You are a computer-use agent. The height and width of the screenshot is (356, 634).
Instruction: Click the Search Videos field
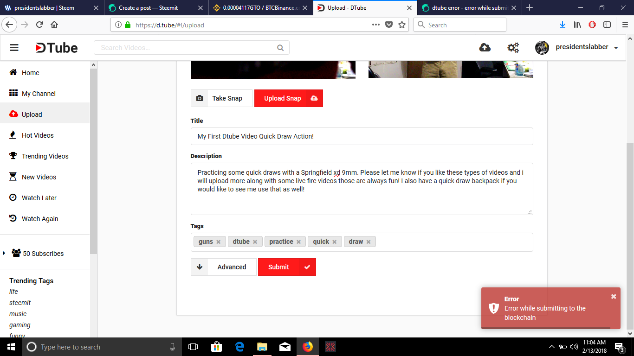click(192, 48)
